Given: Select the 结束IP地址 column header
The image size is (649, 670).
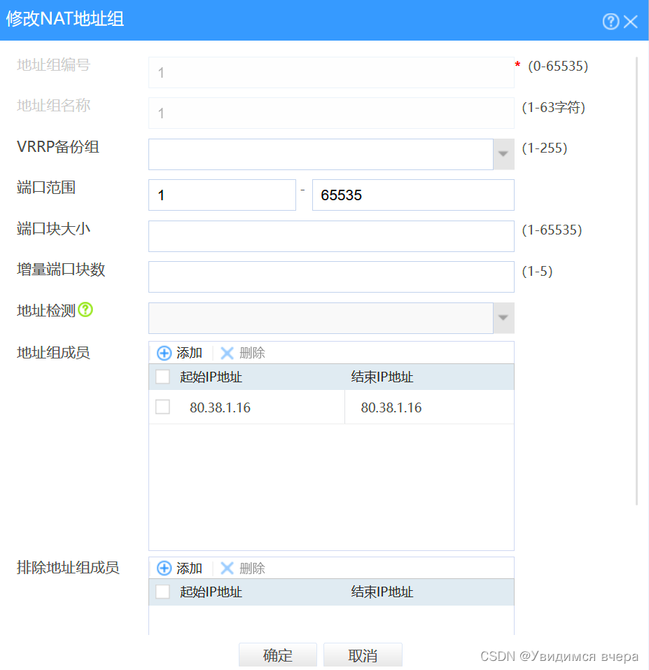Looking at the screenshot, I should pos(383,377).
